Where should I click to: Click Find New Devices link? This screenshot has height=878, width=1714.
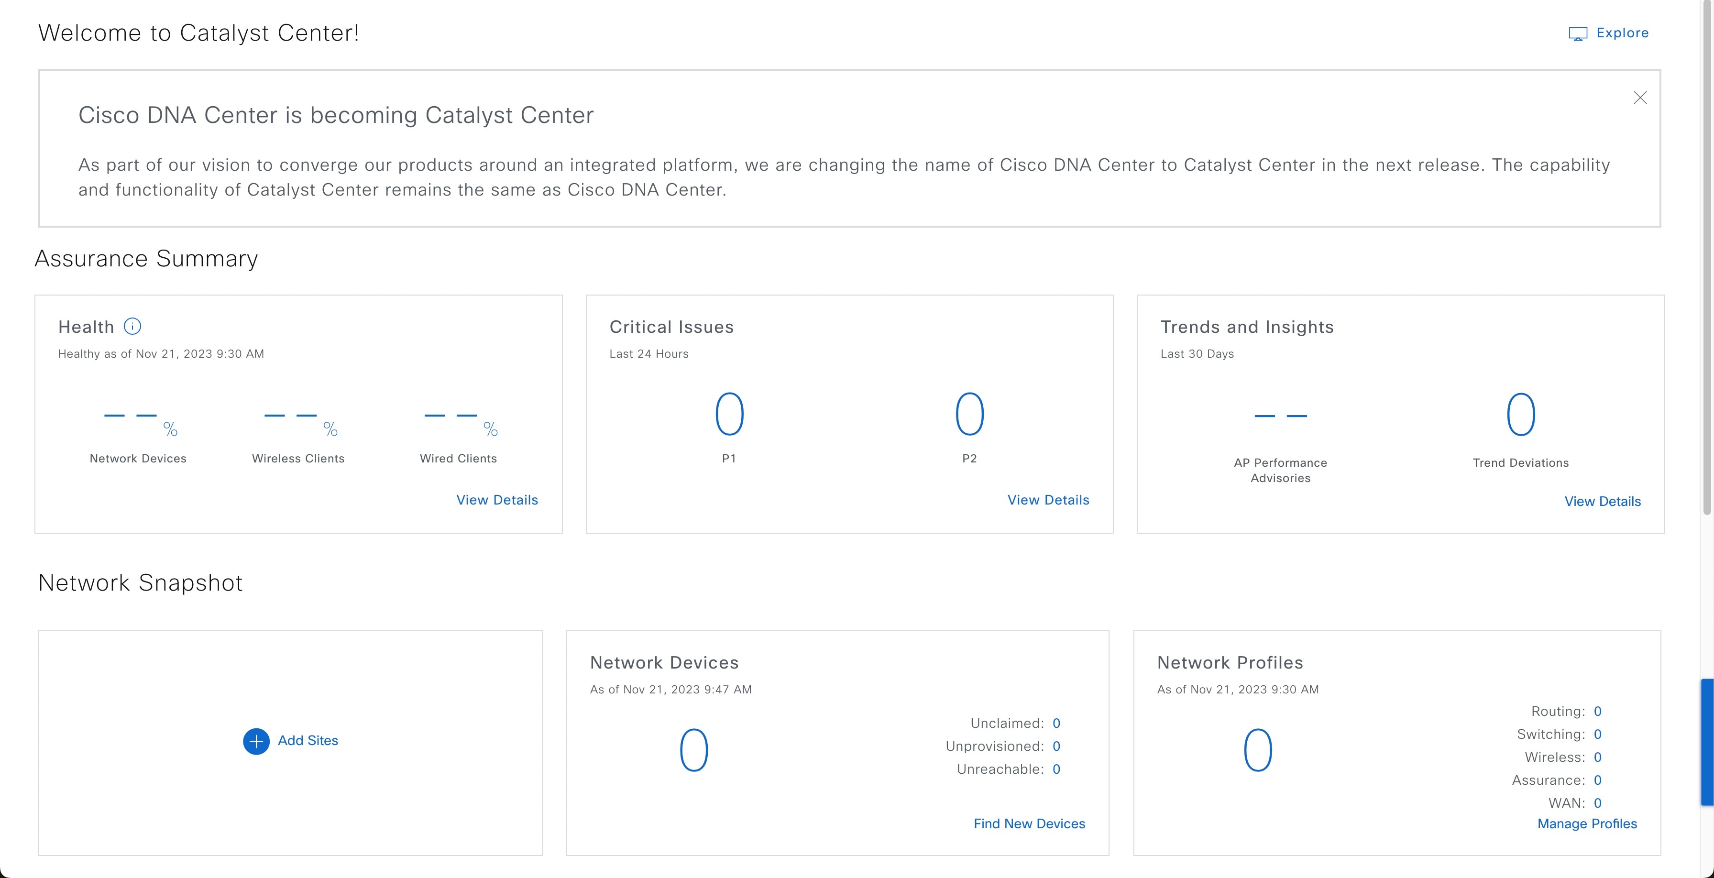coord(1028,823)
